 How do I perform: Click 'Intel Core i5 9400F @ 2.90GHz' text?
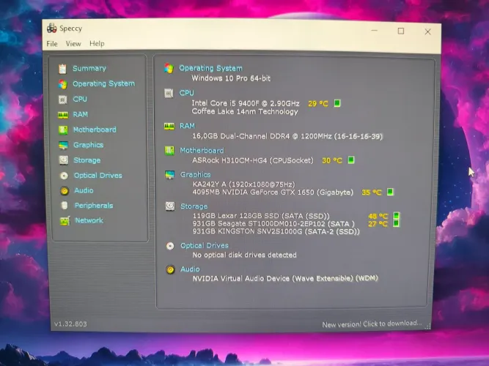tap(246, 103)
